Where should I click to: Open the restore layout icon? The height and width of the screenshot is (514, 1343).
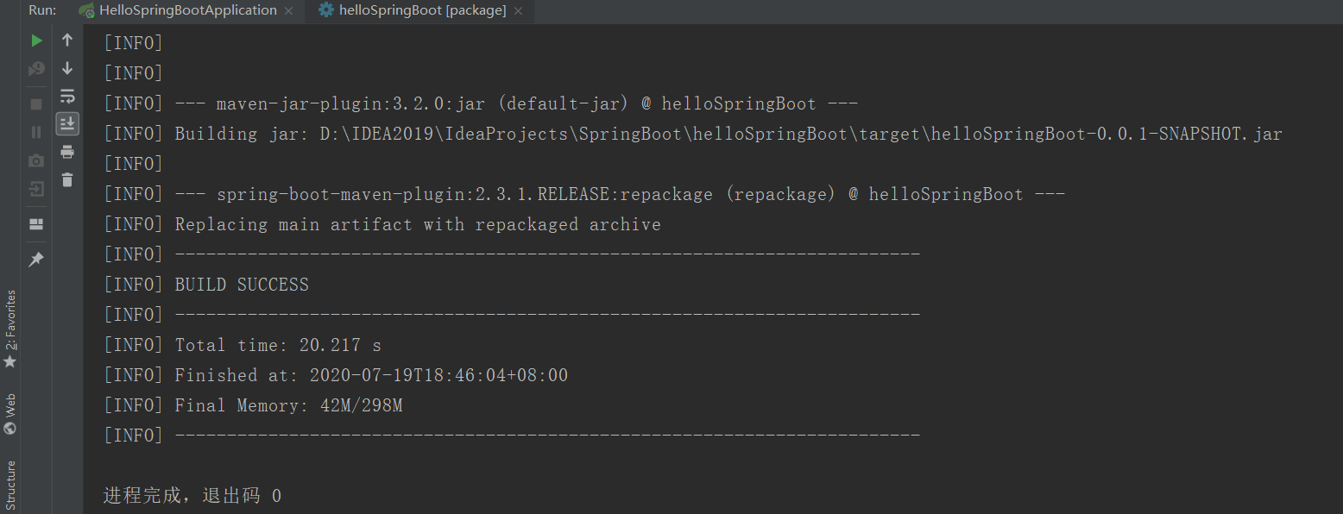36,224
